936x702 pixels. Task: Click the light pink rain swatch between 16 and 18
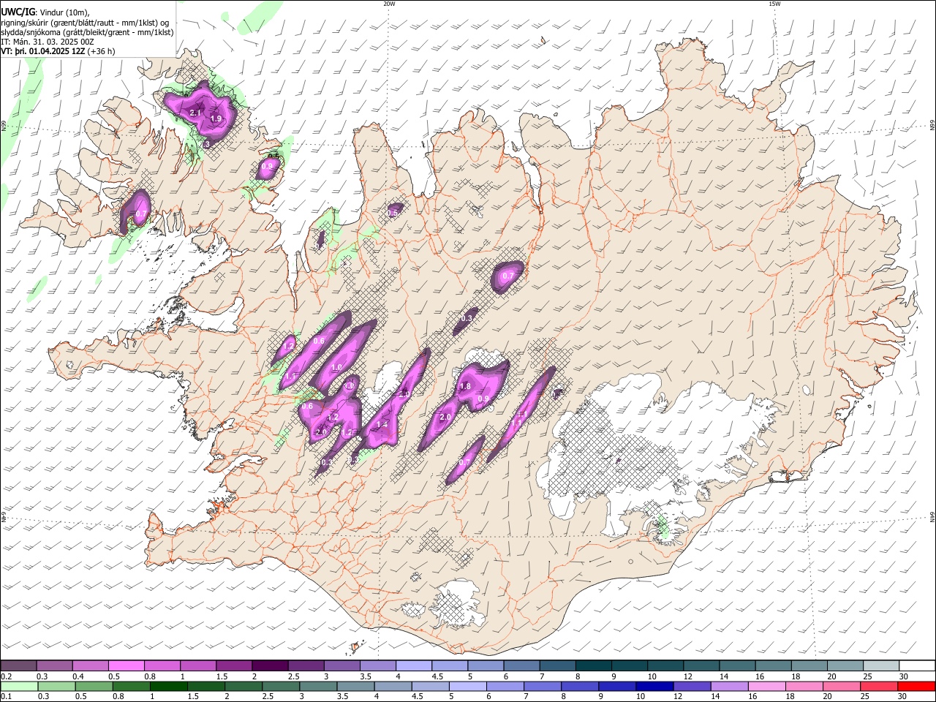click(767, 687)
